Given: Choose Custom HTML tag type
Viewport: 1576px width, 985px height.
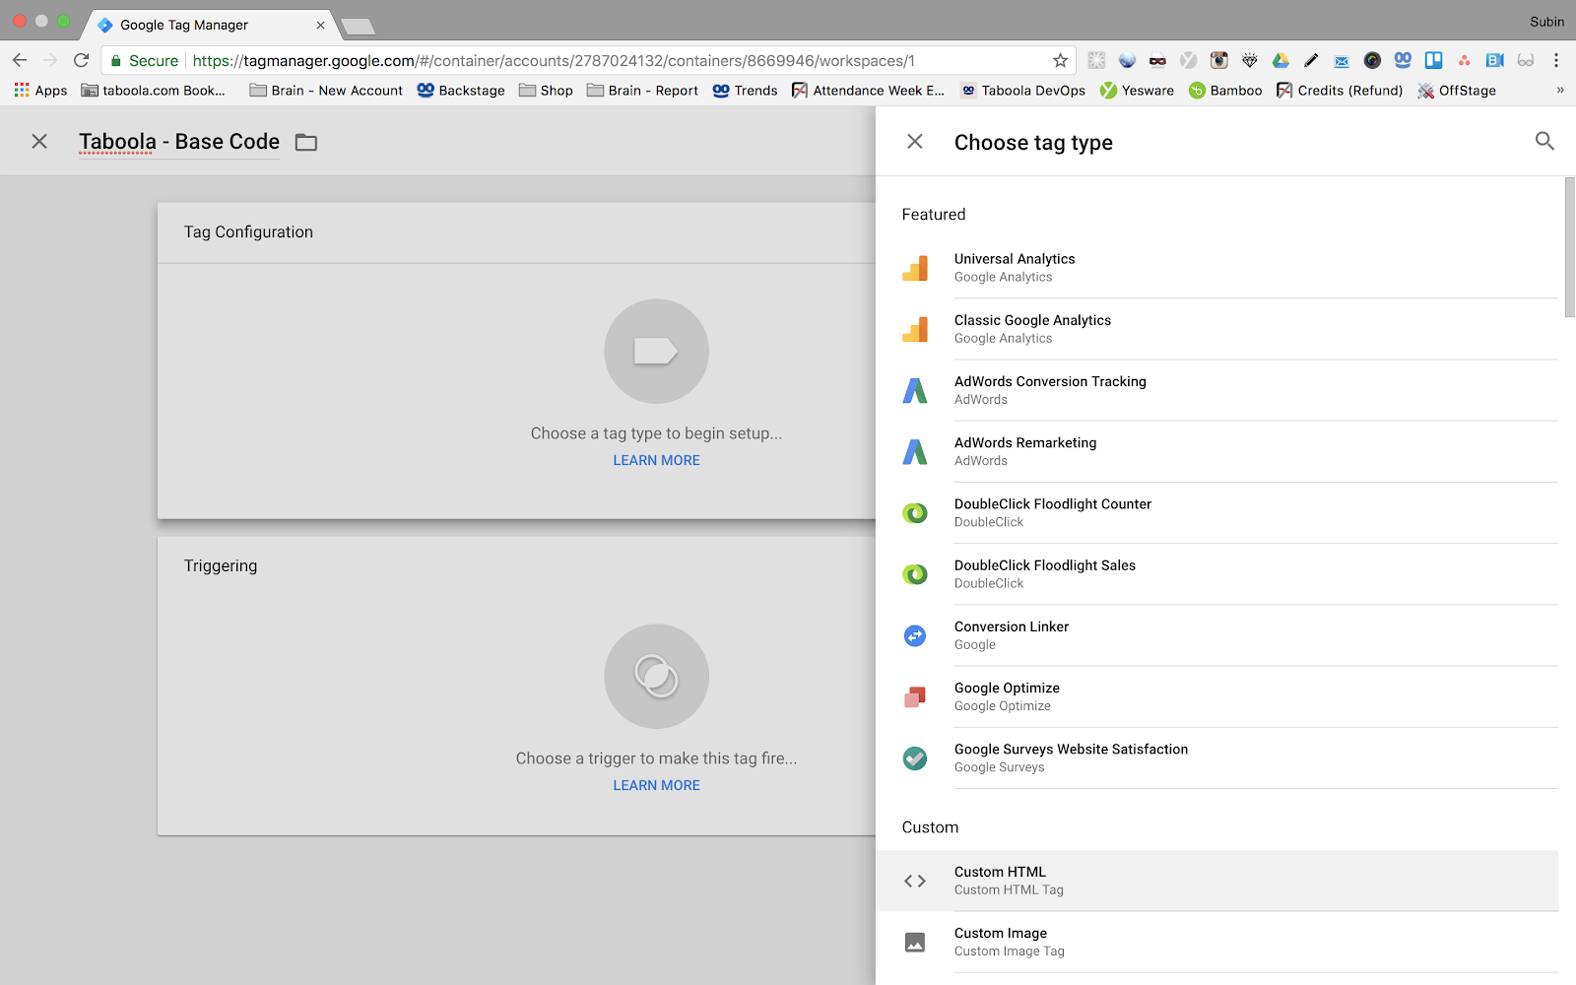Looking at the screenshot, I should [1216, 881].
